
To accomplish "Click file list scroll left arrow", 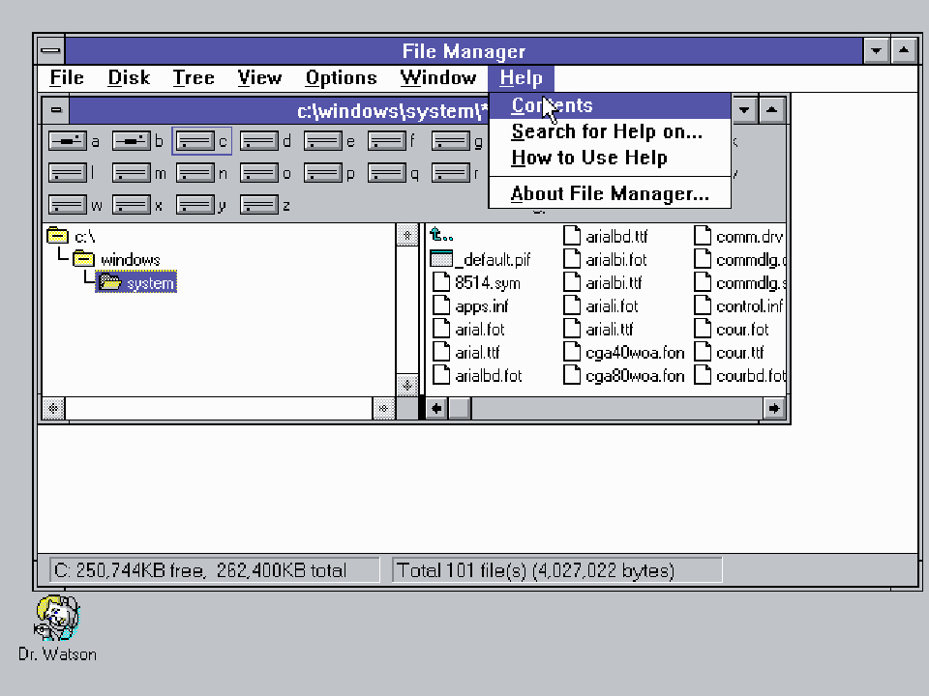I will coord(436,408).
